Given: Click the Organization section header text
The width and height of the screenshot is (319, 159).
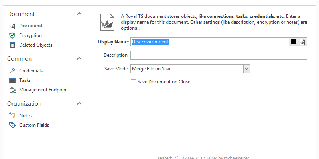Looking at the screenshot, I should 24,104.
